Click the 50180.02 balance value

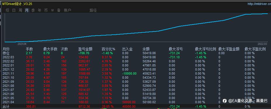pos(149,102)
